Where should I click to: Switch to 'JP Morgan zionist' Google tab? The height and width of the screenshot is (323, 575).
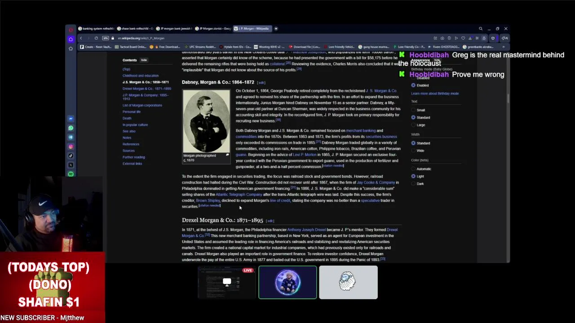click(212, 29)
